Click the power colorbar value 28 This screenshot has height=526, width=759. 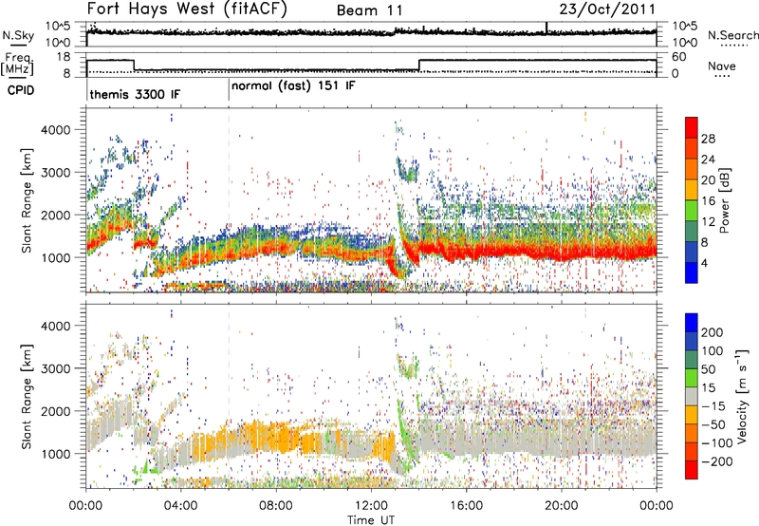708,139
